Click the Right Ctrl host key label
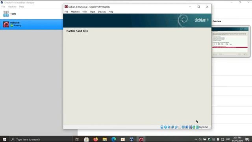252x142 pixels. [203, 127]
